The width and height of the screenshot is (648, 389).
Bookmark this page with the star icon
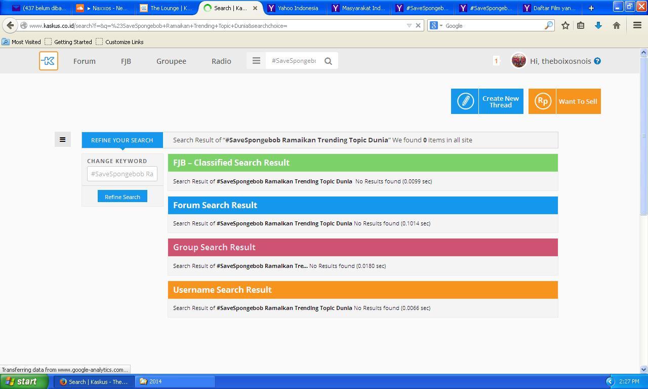[x=565, y=25]
